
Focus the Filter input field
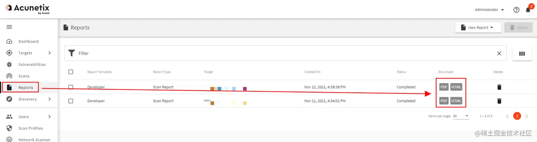point(285,53)
